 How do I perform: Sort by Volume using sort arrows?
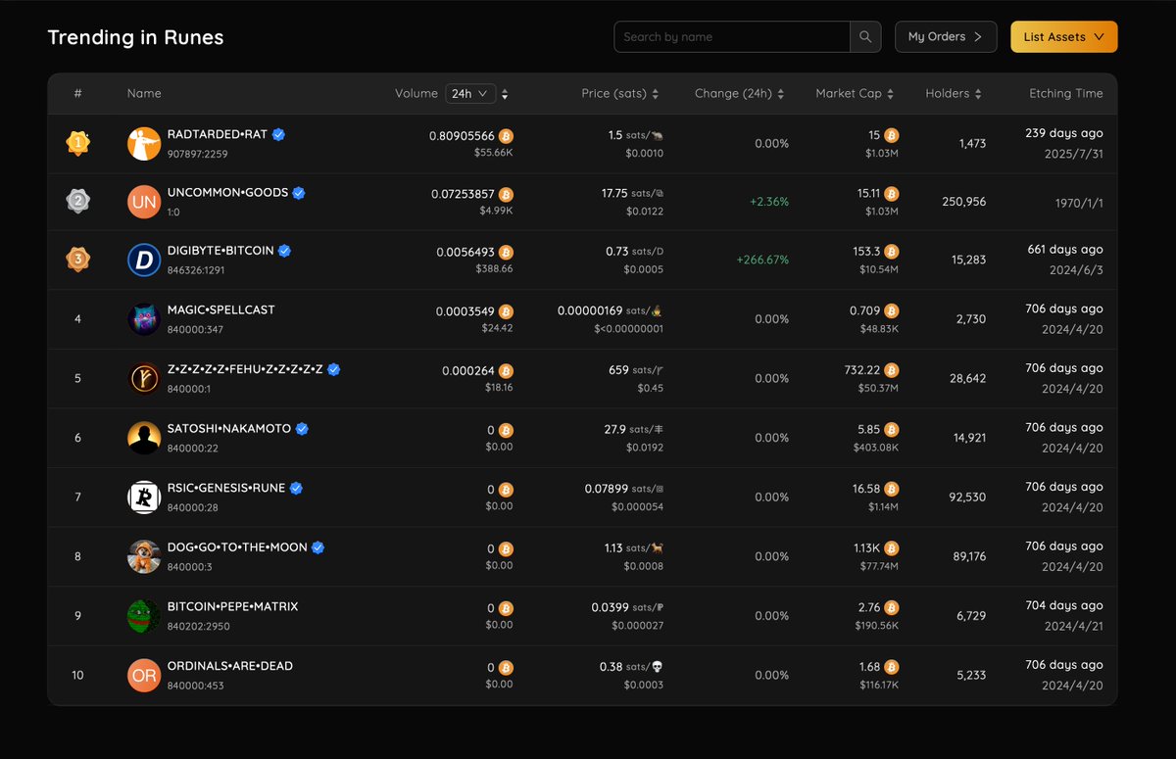pyautogui.click(x=505, y=94)
